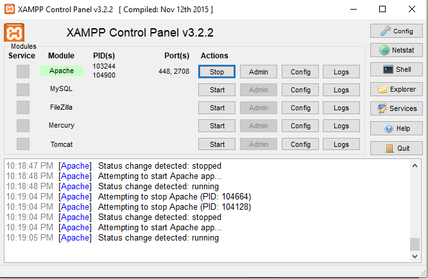
Task: Click the log scrollbar down arrow
Action: [x=415, y=257]
